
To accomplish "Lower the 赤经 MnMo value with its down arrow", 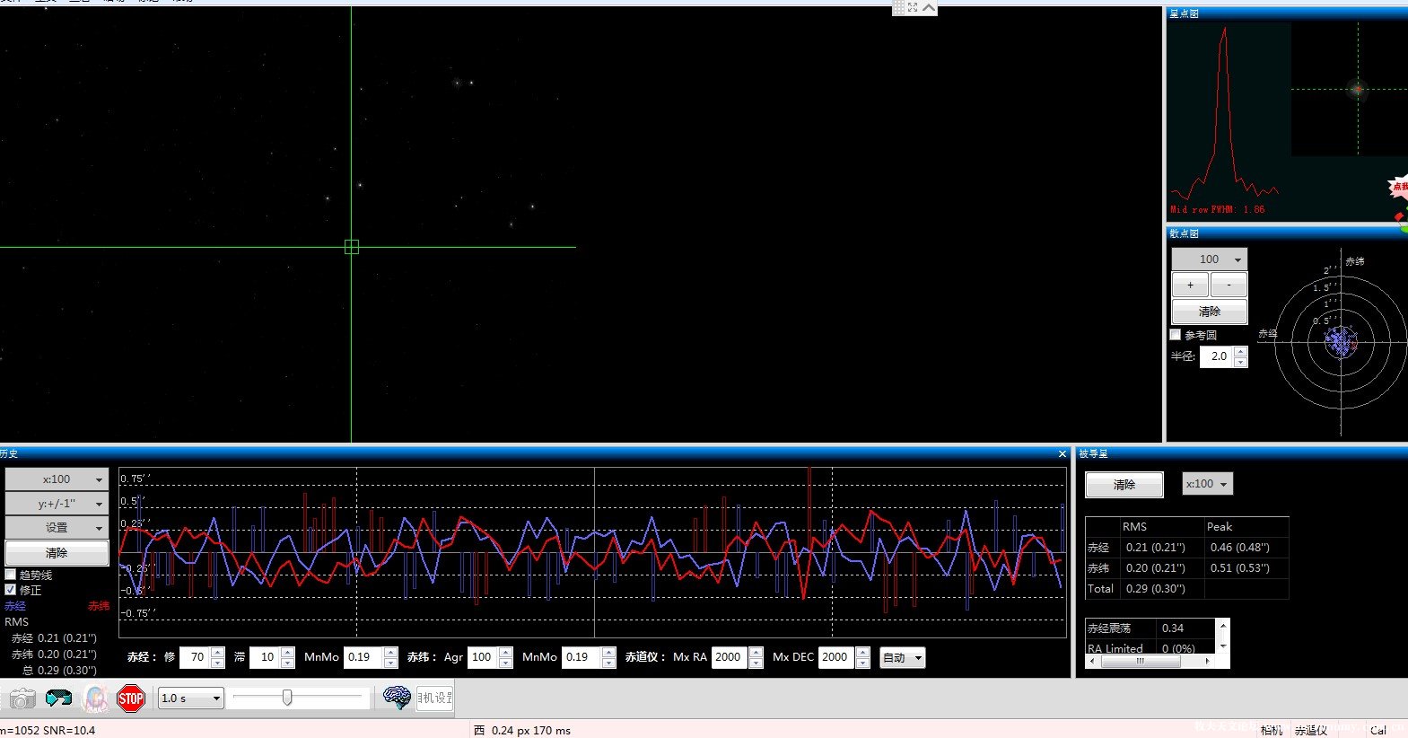I will pyautogui.click(x=390, y=663).
